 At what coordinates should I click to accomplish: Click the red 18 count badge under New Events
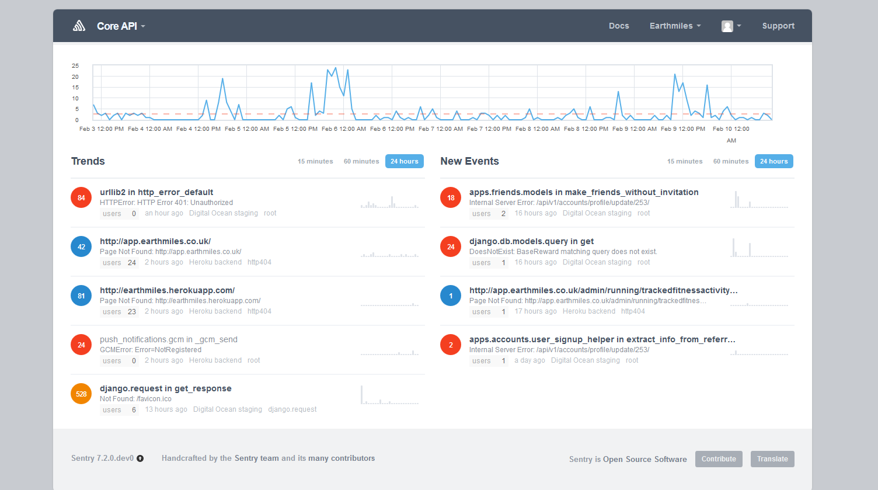[x=451, y=197]
